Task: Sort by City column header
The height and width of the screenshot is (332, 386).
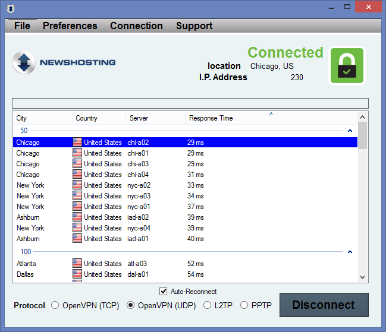Action: [x=43, y=118]
